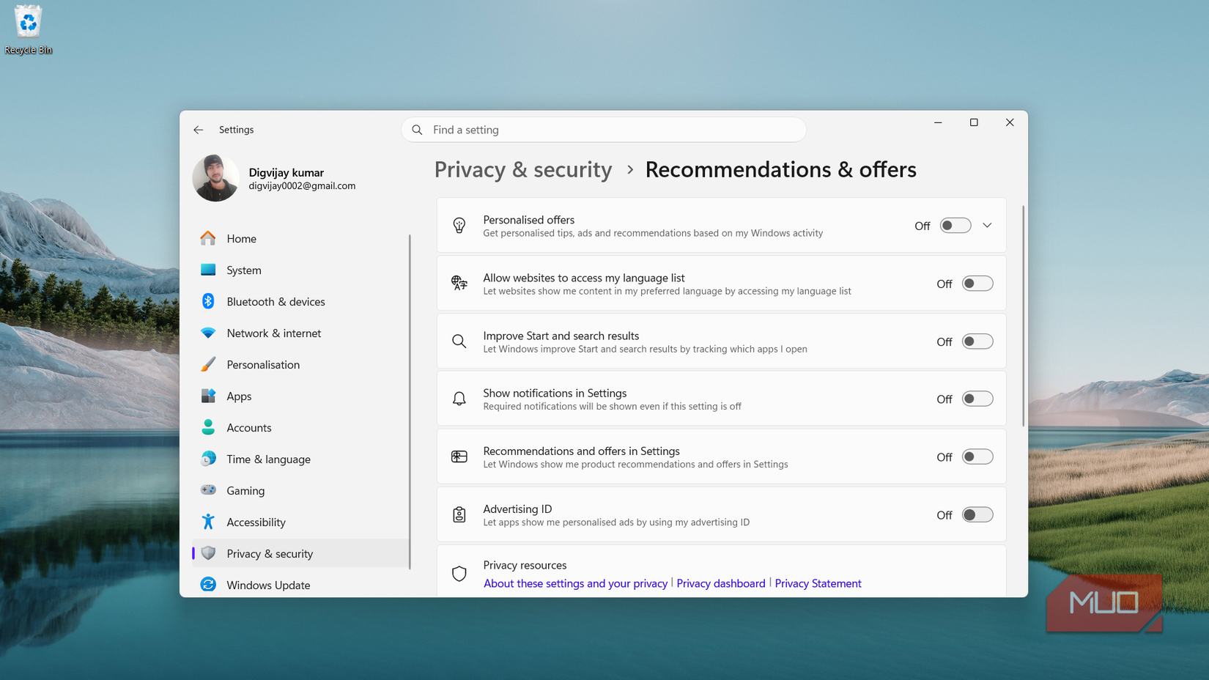Click the Advertising ID badge icon

(x=459, y=514)
